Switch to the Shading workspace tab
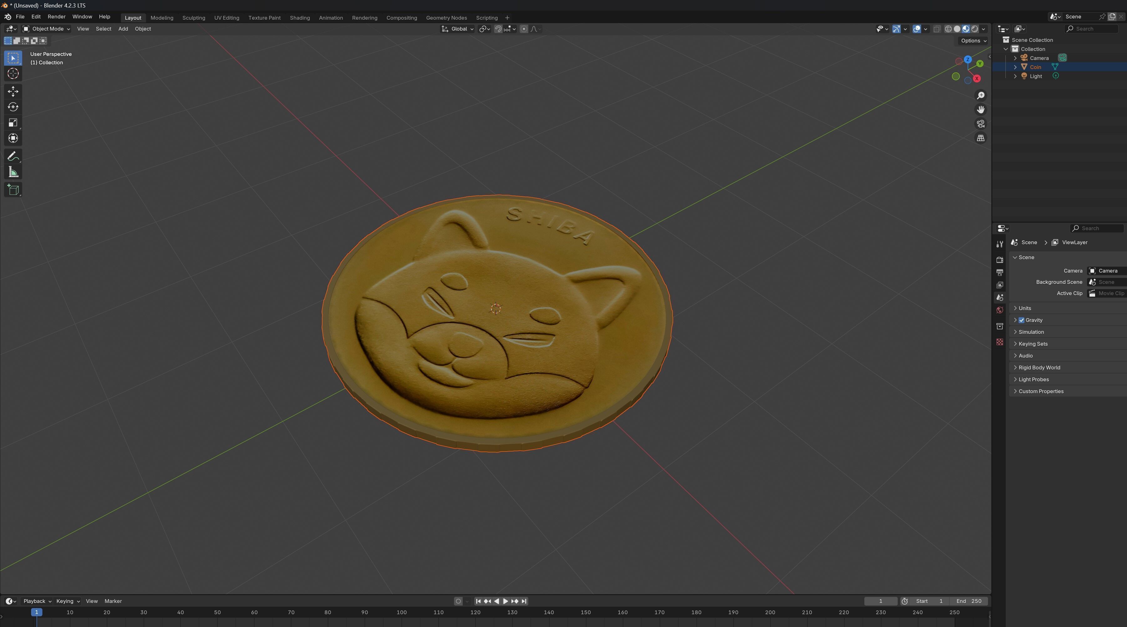The image size is (1127, 627). click(x=300, y=18)
